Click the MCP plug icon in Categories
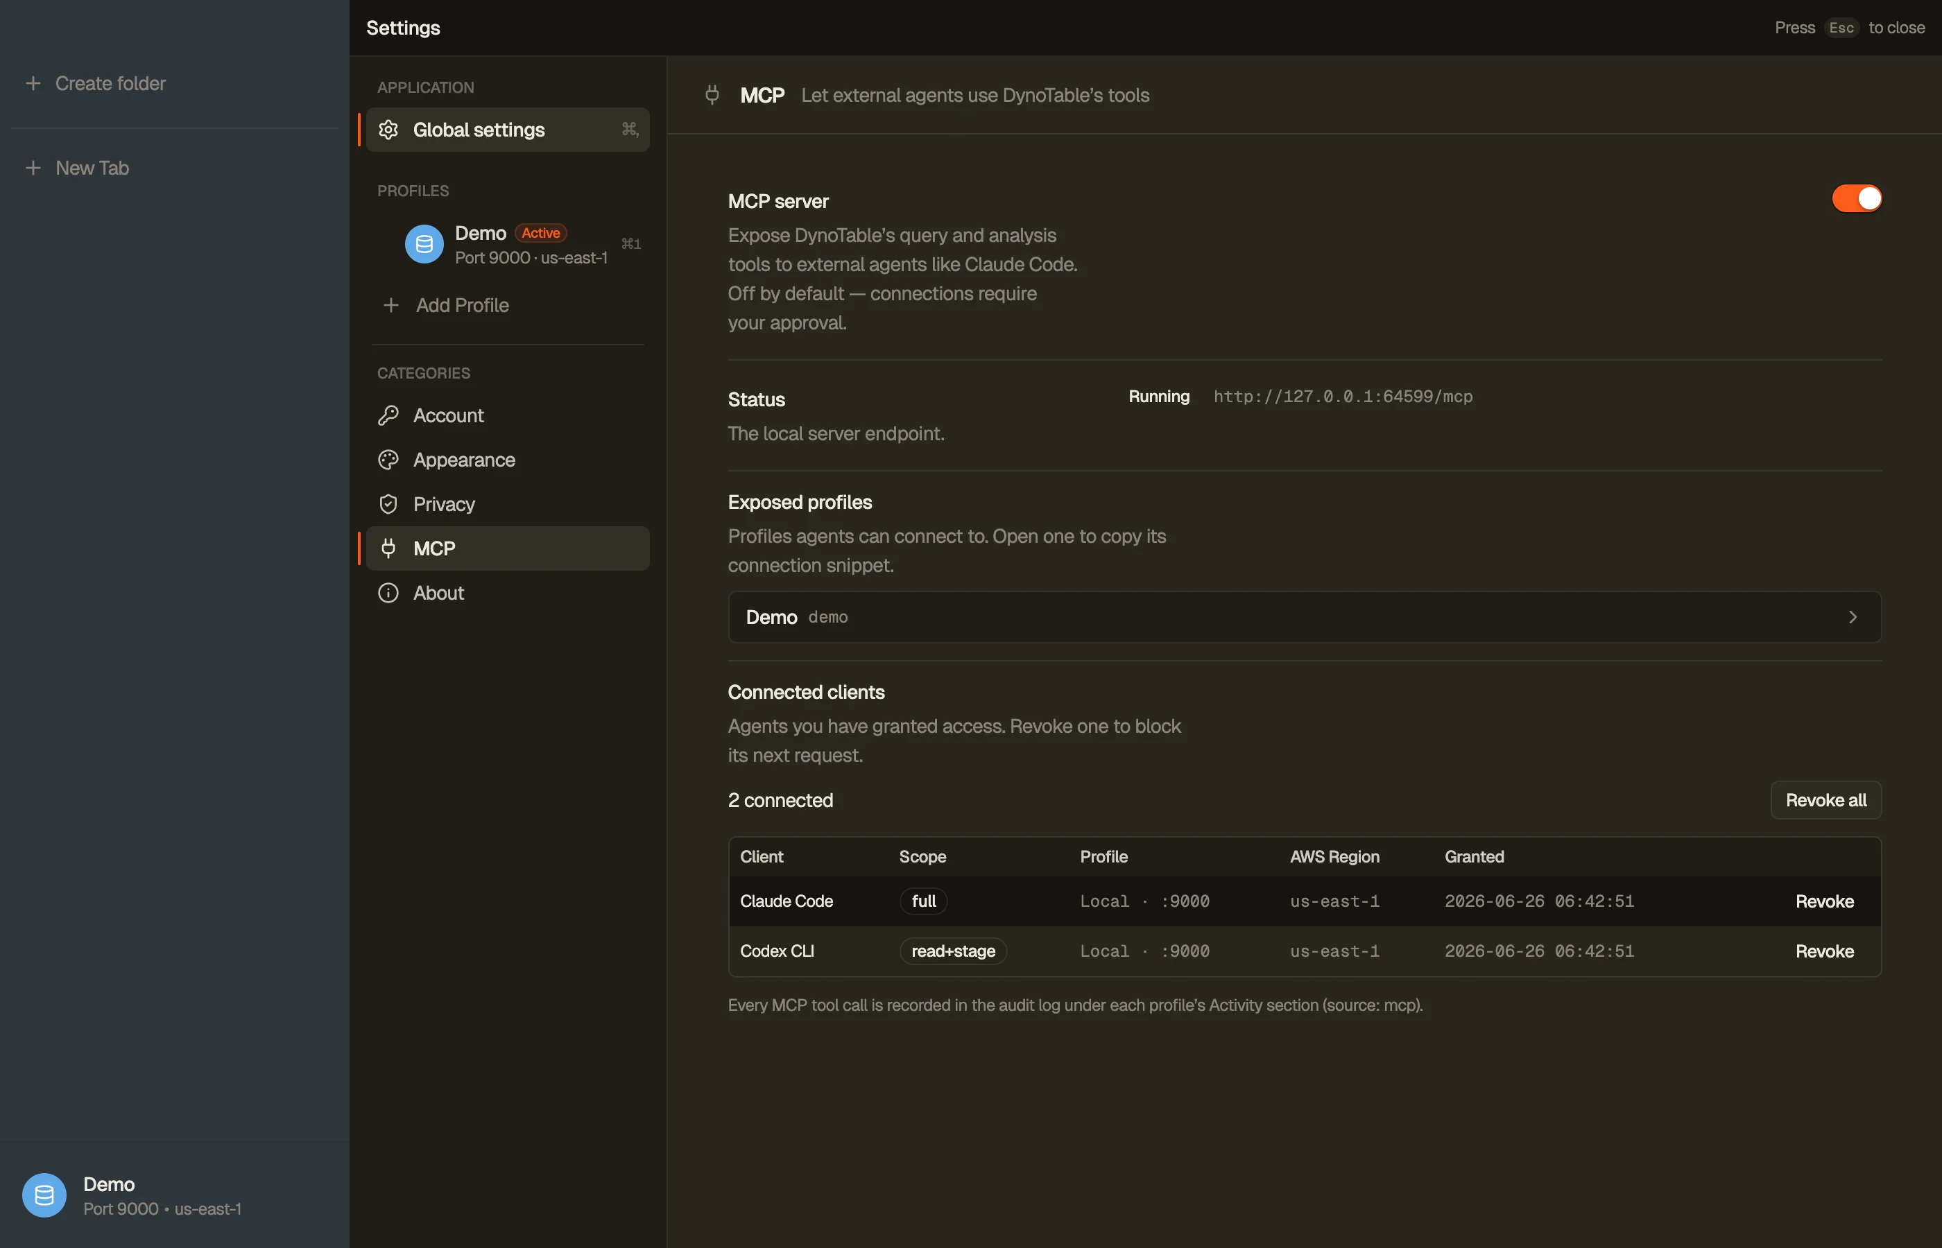 (388, 548)
